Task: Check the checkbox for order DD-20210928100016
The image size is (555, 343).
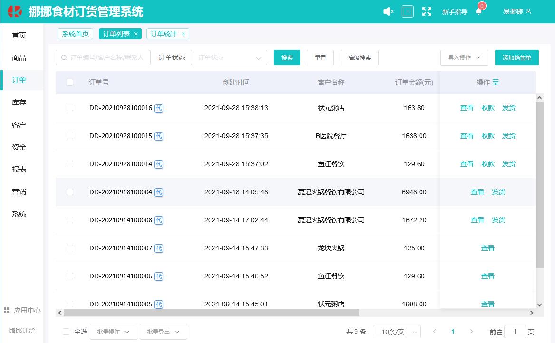Action: 70,108
